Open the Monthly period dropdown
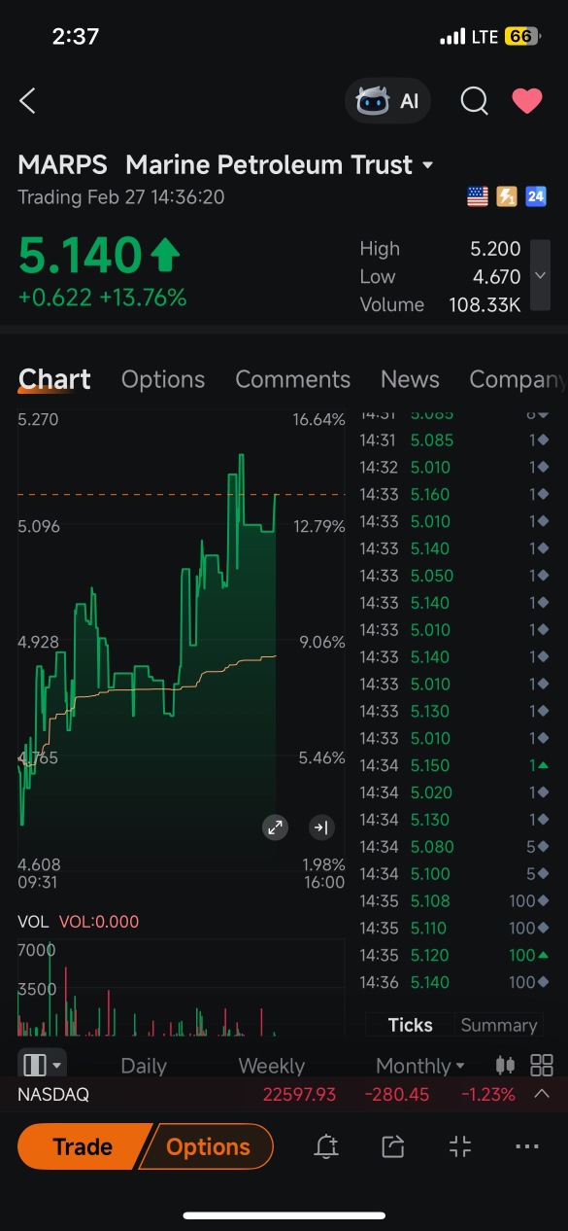 tap(420, 1066)
